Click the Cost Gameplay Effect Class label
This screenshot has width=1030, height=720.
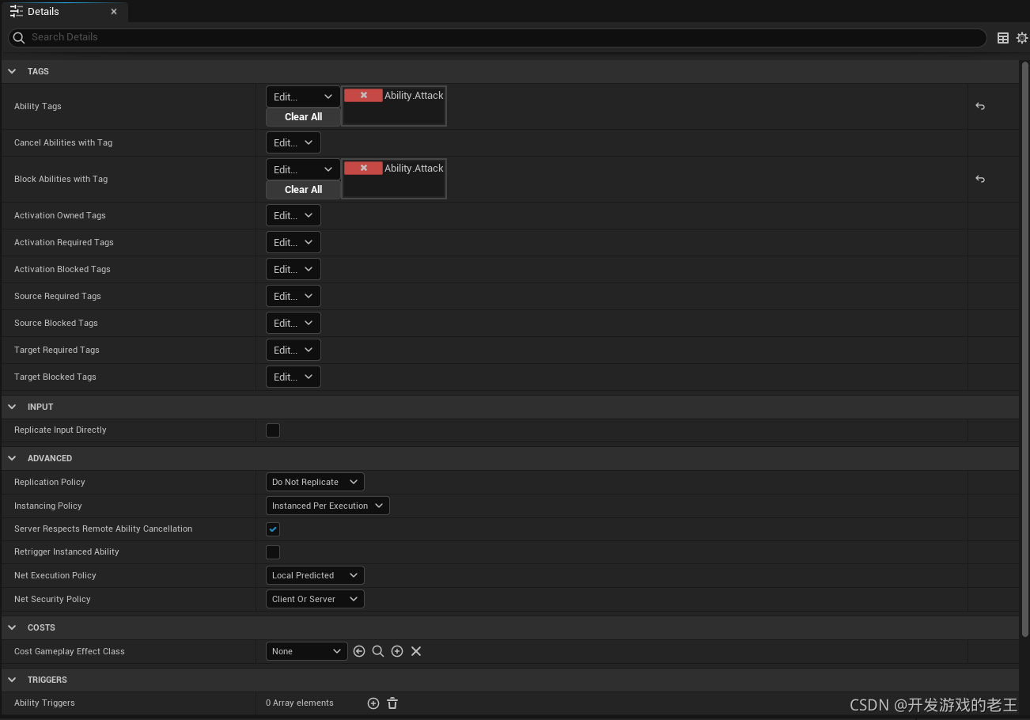[70, 651]
